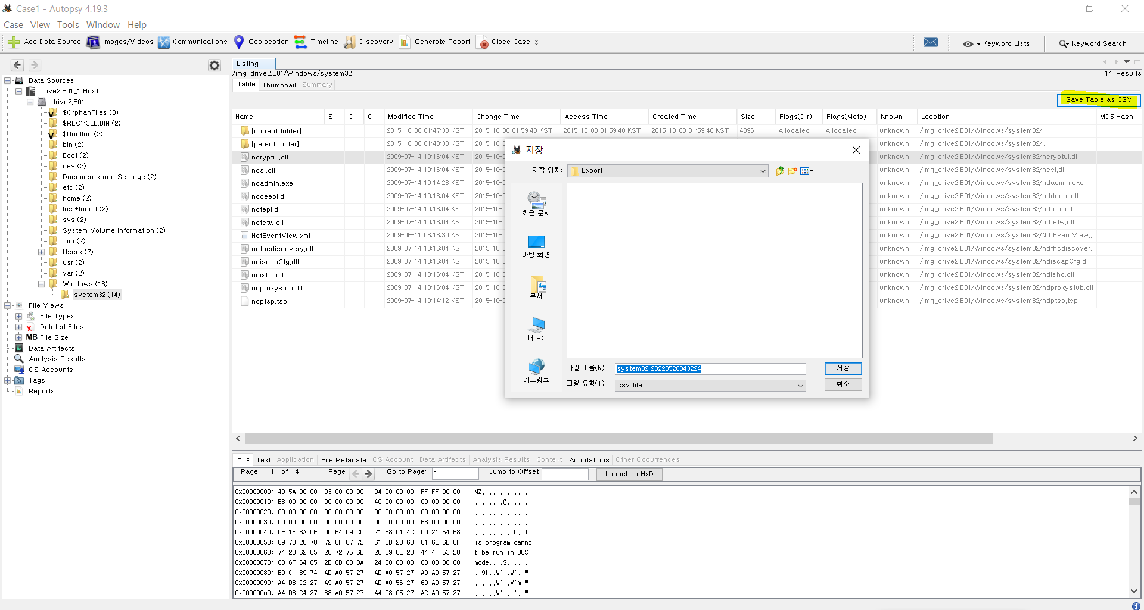Click previous page arrow in Hex viewer
Screen dimensions: 1144x610
[x=356, y=474]
